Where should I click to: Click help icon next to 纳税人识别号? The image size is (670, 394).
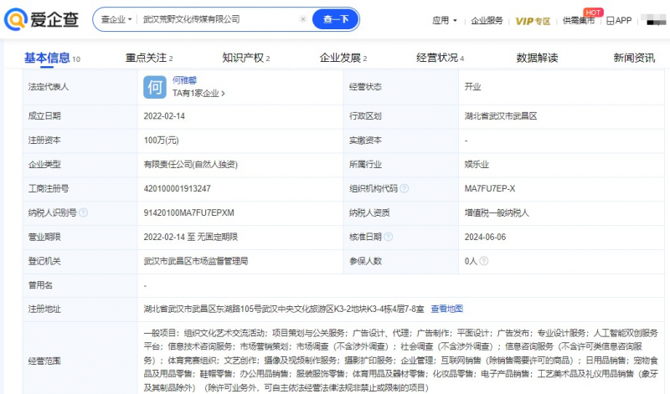pos(84,213)
